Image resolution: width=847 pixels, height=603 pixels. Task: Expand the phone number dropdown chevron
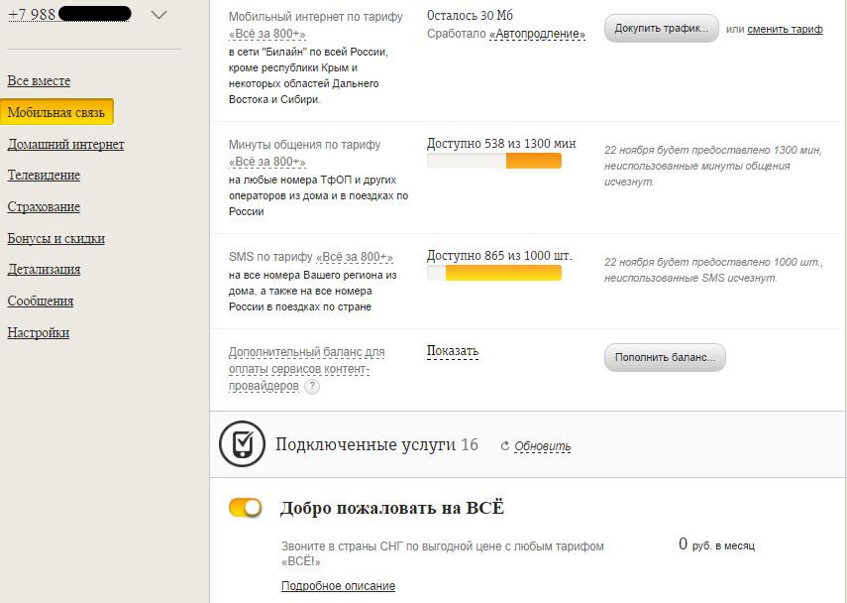159,15
